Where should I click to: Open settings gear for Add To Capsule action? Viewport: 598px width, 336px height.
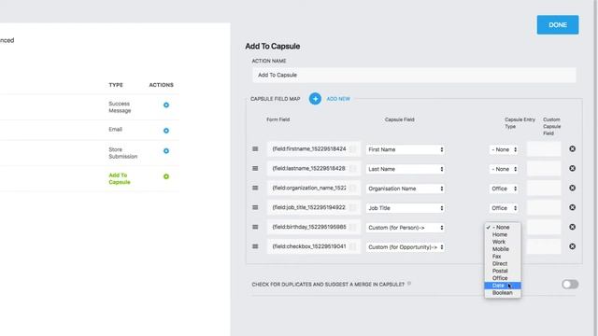pos(166,176)
